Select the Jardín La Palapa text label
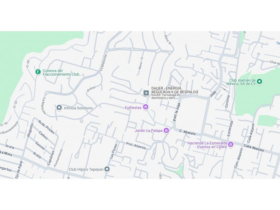 [149, 131]
